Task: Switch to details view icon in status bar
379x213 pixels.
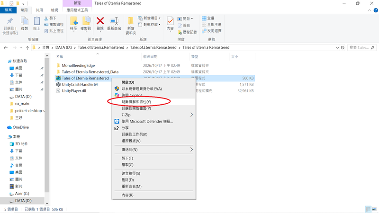Action: point(368,209)
